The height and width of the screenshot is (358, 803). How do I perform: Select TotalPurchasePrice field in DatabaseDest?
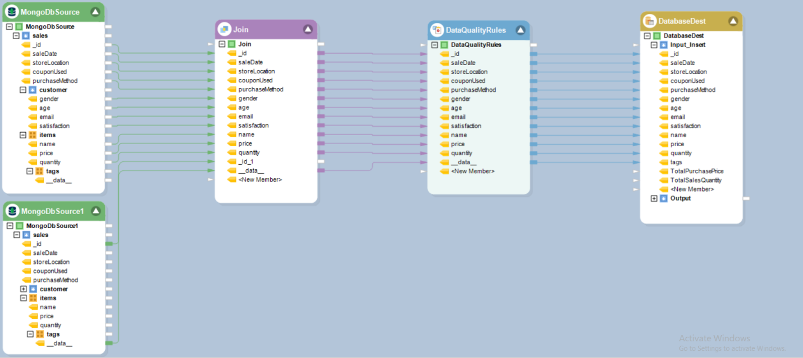696,171
